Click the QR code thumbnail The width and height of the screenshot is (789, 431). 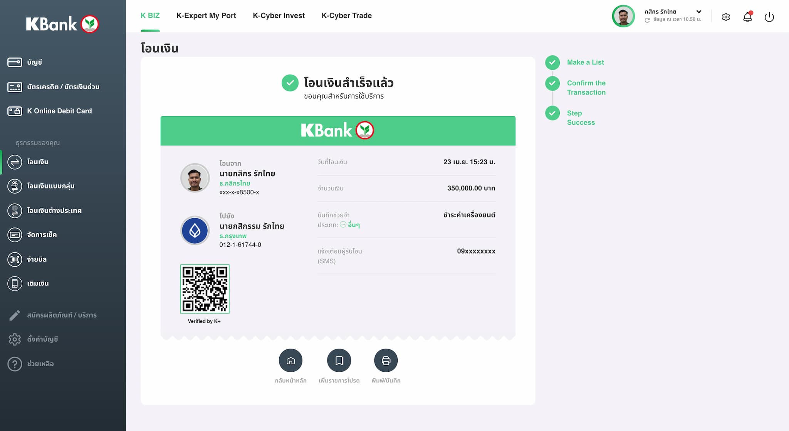205,289
